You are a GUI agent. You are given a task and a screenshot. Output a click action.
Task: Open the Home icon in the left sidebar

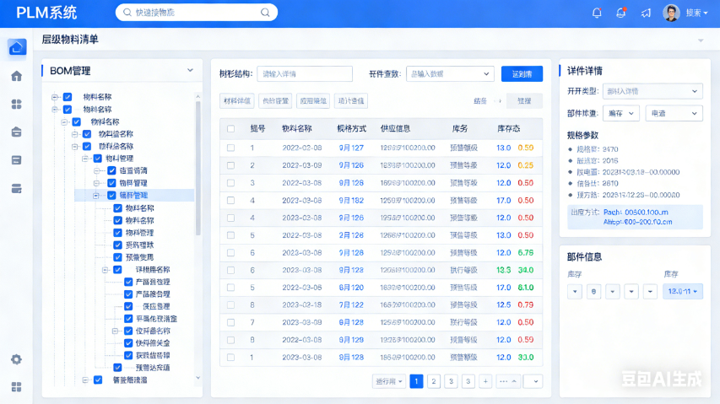click(17, 76)
